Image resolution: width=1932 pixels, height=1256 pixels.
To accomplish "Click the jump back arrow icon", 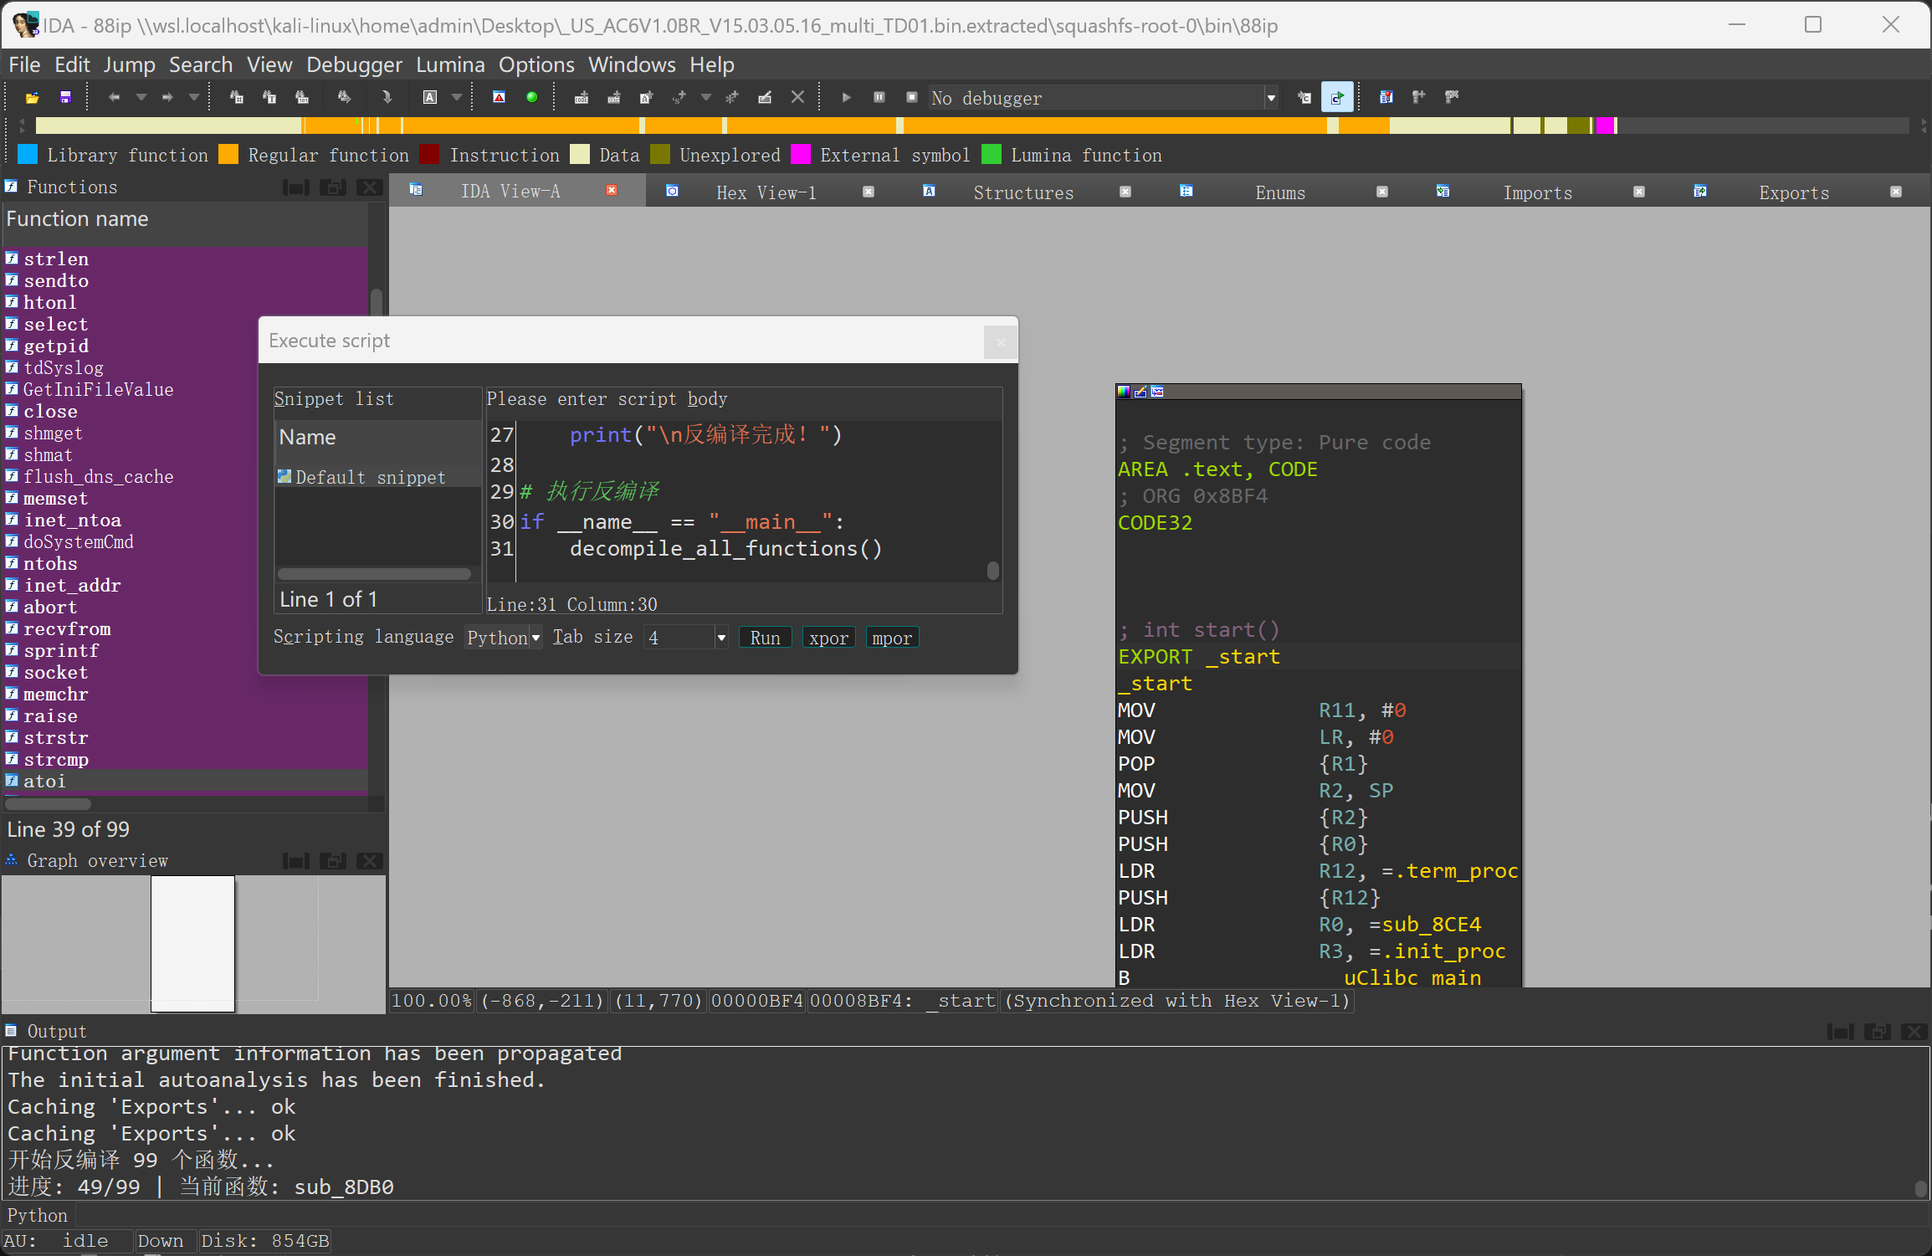I will pos(114,98).
